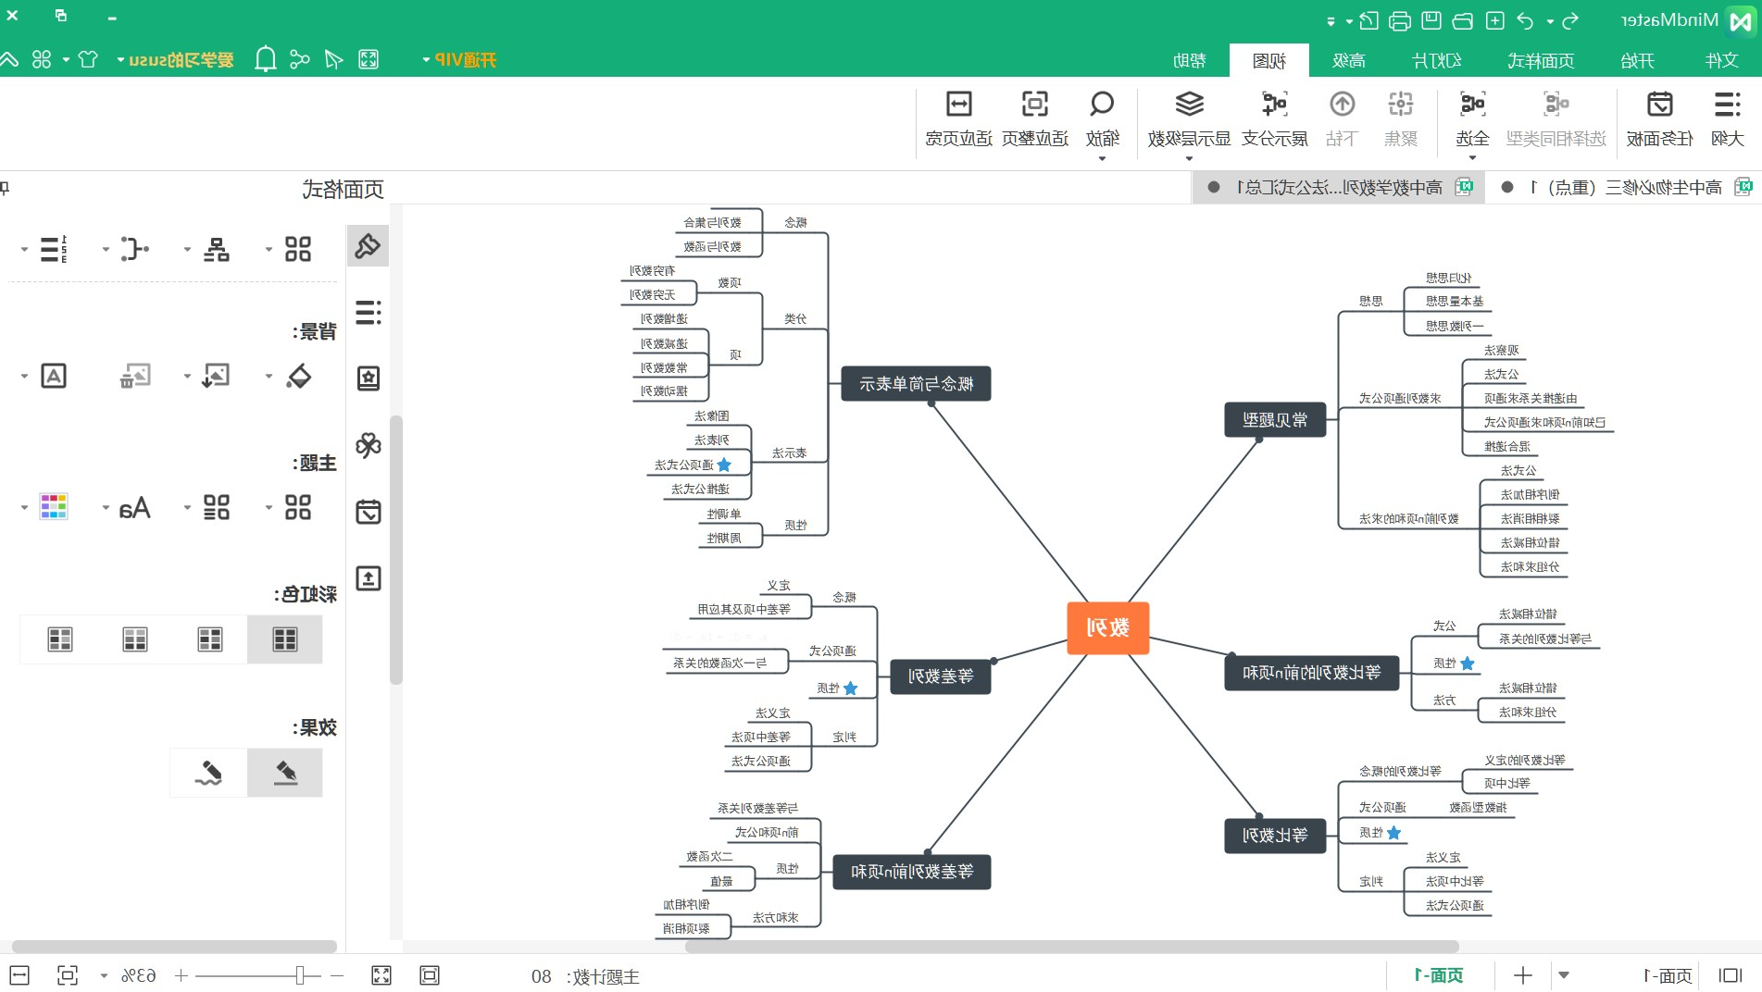Switch to the 高中生物必修三 document tab
This screenshot has height=992, width=1762.
pyautogui.click(x=1628, y=188)
